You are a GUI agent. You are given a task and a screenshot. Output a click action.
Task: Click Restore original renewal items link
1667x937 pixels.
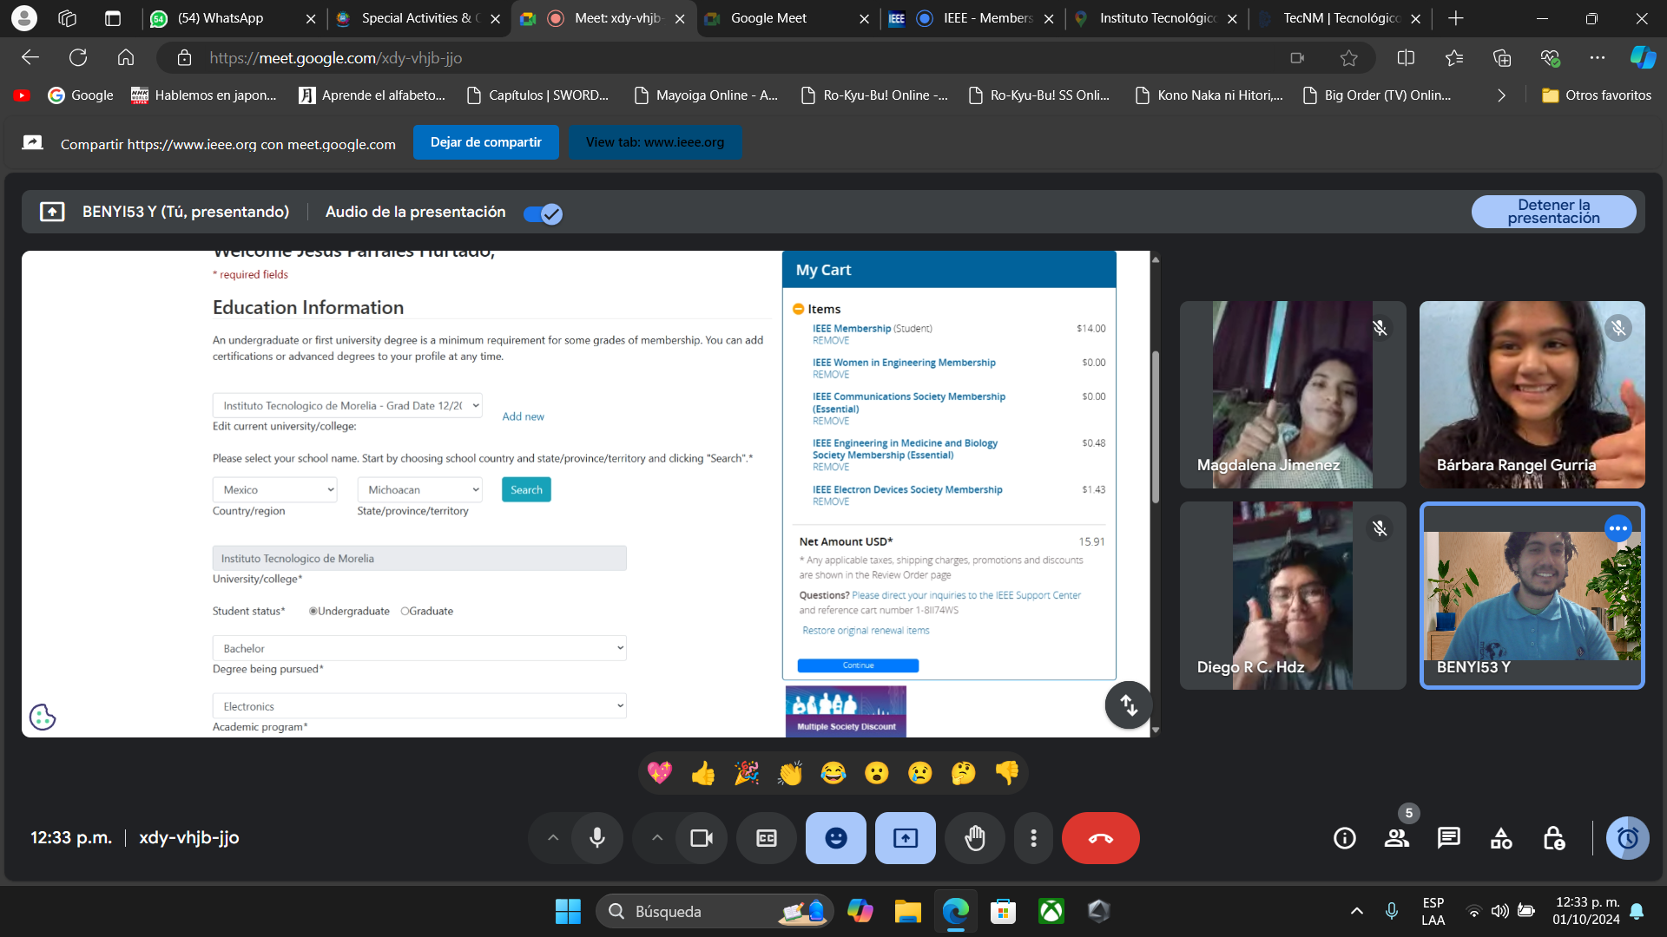click(866, 631)
